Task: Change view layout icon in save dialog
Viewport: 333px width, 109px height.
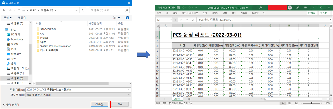Action: pyautogui.click(x=115, y=18)
